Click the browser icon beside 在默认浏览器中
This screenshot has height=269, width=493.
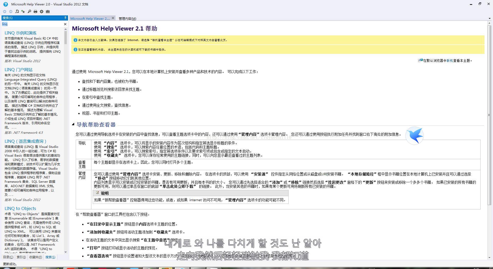point(421,60)
